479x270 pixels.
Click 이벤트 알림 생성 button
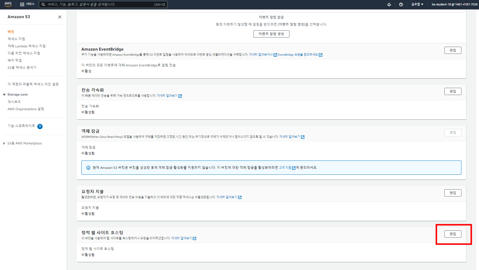pos(271,34)
